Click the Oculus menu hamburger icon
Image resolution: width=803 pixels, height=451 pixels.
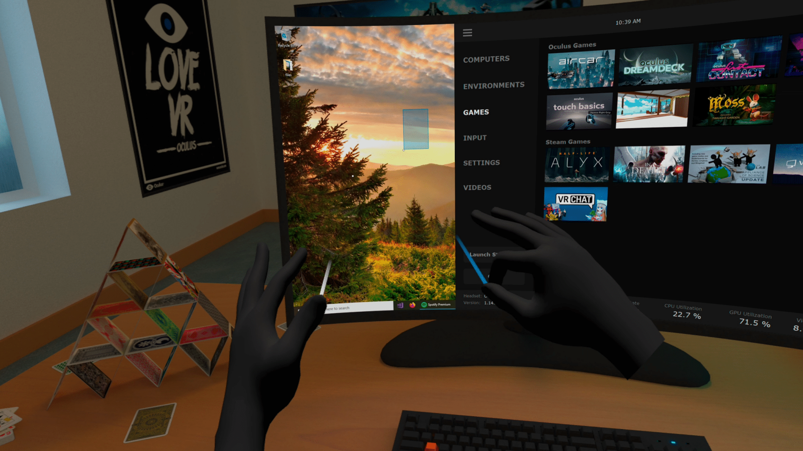(x=467, y=33)
